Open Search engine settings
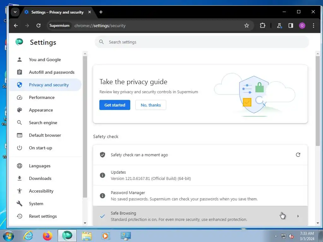Image resolution: width=323 pixels, height=242 pixels. (45, 123)
